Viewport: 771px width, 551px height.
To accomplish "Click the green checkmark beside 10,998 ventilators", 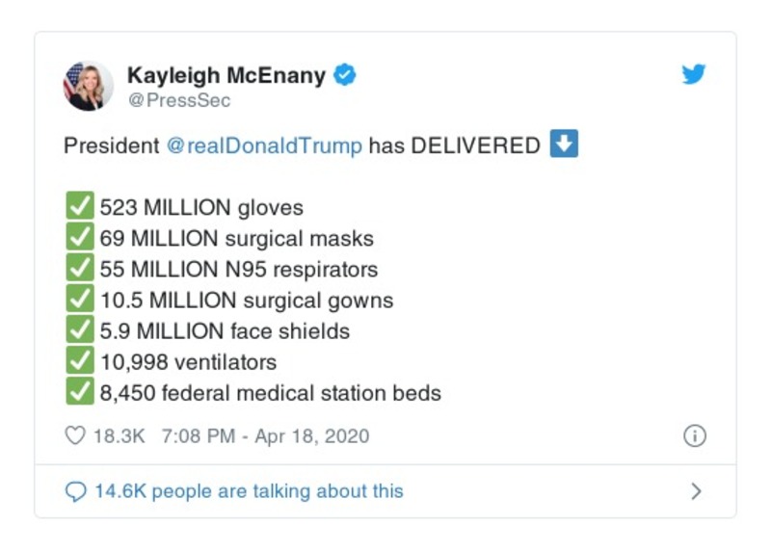I will tap(79, 362).
